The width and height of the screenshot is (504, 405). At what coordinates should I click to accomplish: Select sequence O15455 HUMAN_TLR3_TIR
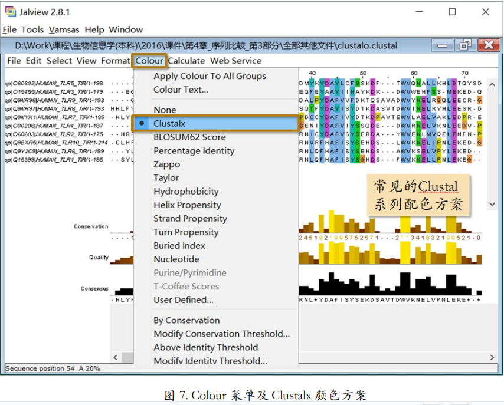[54, 92]
